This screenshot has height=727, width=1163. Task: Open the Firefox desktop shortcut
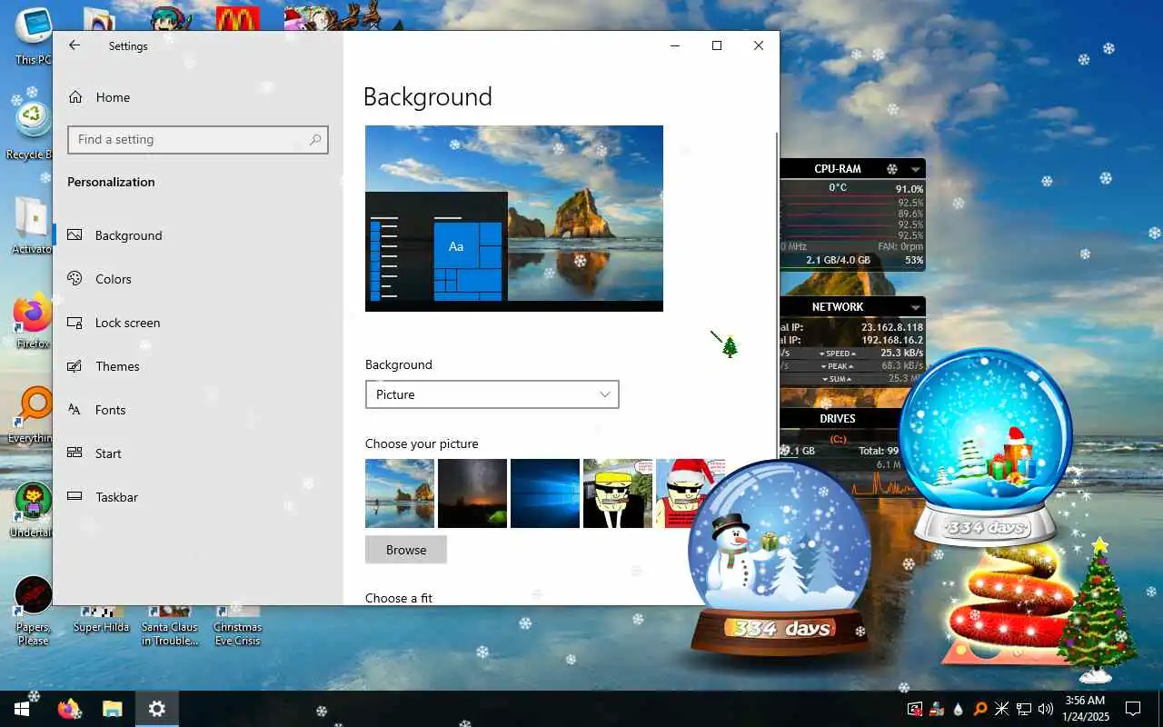pos(33,320)
